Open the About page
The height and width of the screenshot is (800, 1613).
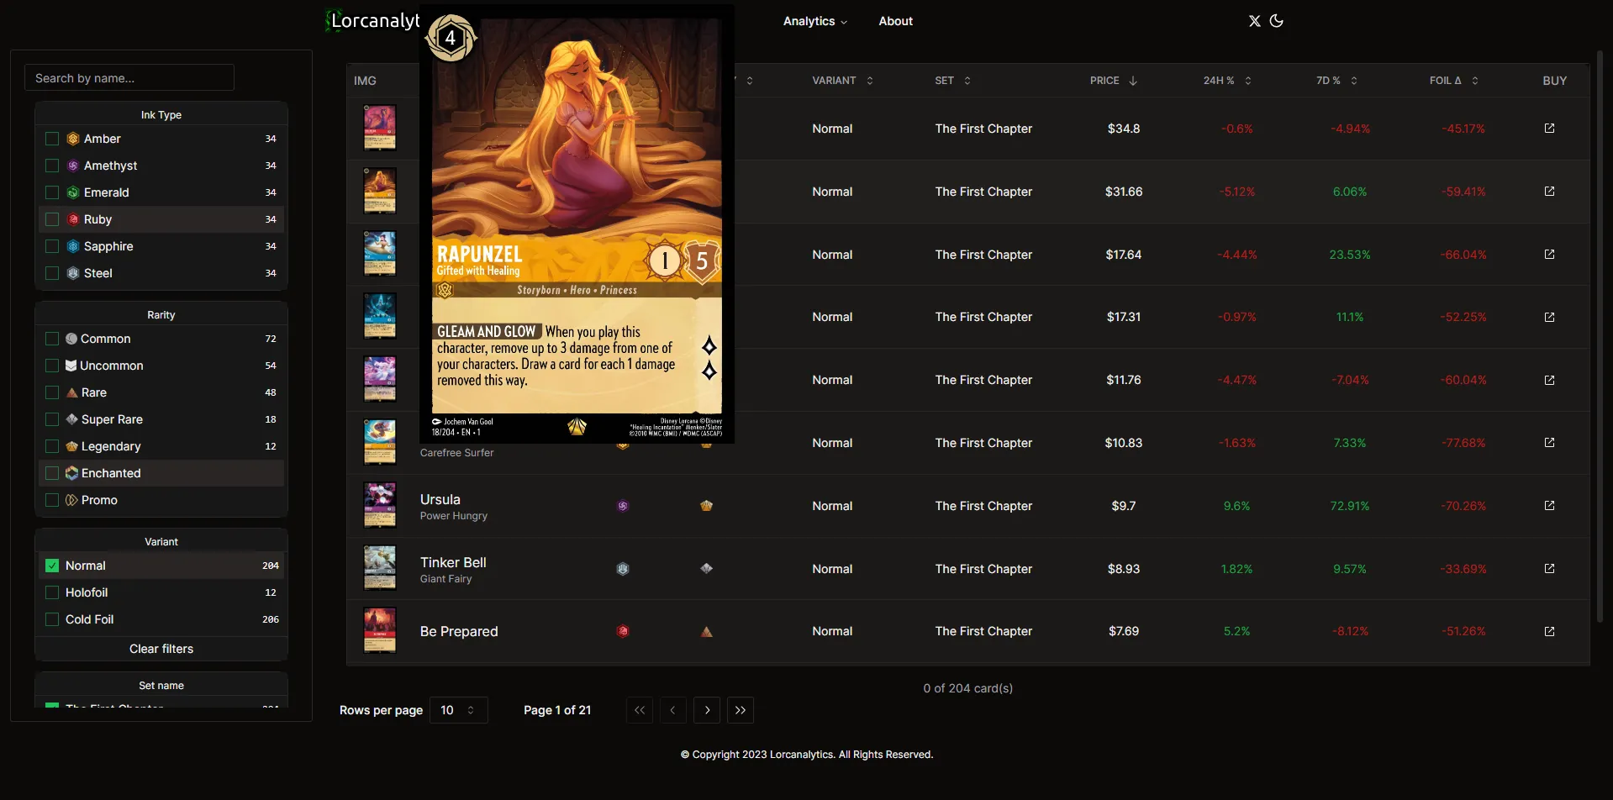tap(895, 21)
